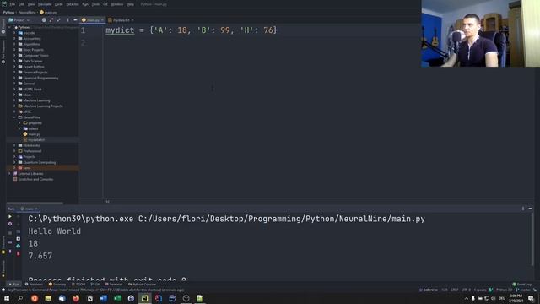Open the TODO tool window
The image size is (540, 304).
(78, 285)
